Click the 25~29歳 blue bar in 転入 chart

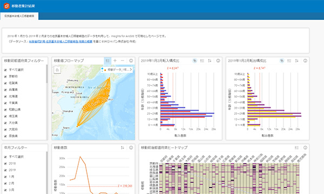click(187, 113)
